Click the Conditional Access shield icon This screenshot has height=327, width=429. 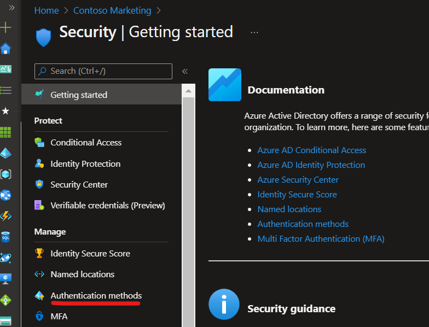[x=39, y=142]
